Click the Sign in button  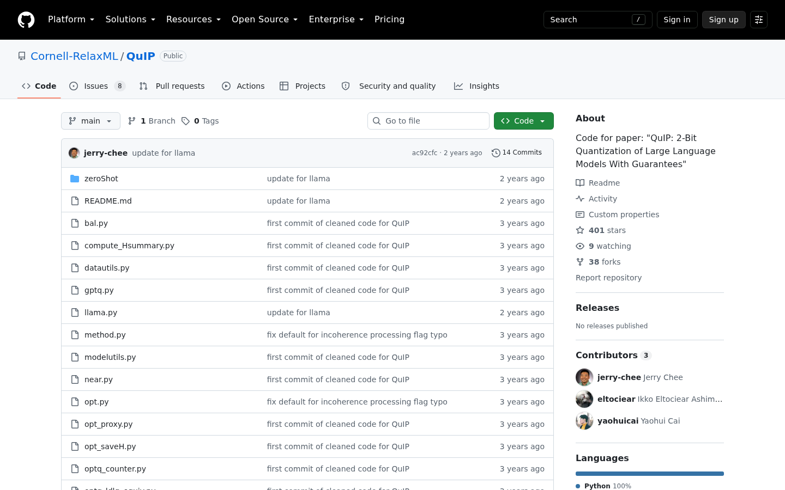(x=677, y=20)
